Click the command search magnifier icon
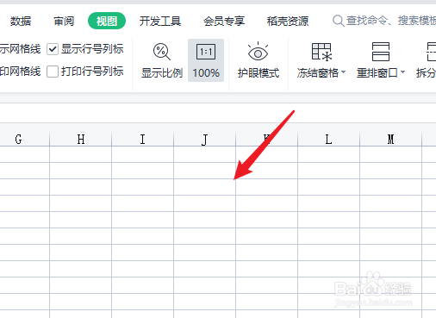 coord(339,21)
